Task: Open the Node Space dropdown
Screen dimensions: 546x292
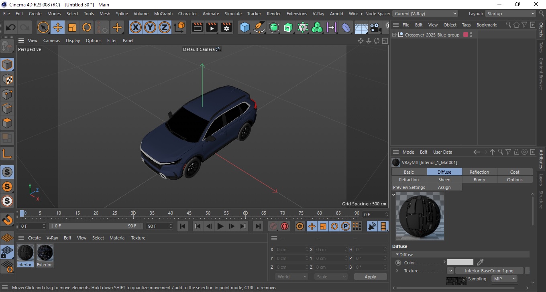Action: click(425, 14)
